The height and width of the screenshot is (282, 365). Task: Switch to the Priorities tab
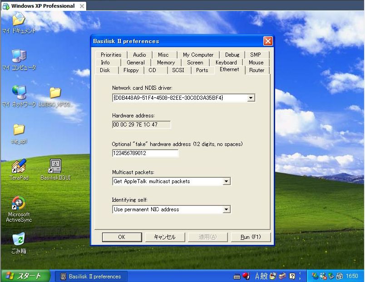[x=111, y=55]
